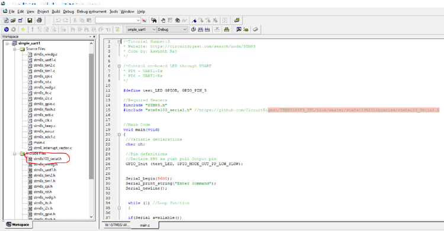Image resolution: width=444 pixels, height=231 pixels.
Task: Click the Stop Debugging icon
Action: 13,30
